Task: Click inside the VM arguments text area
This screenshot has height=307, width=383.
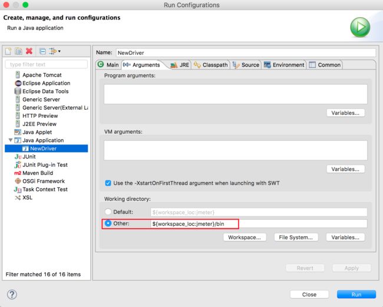Action: click(x=236, y=150)
